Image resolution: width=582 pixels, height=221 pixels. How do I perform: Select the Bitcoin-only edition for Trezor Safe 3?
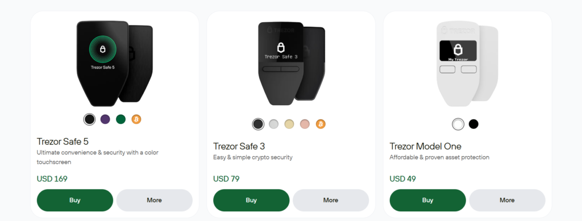coord(321,124)
